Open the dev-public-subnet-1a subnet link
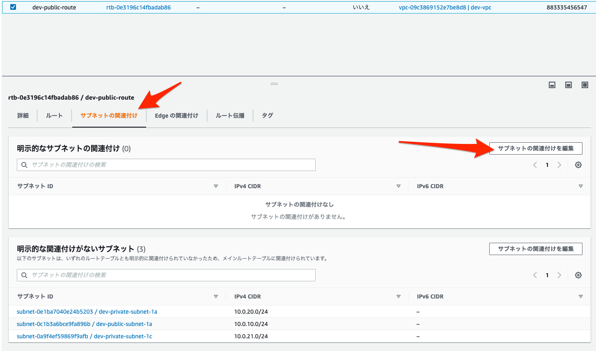The height and width of the screenshot is (351, 596). (x=84, y=324)
